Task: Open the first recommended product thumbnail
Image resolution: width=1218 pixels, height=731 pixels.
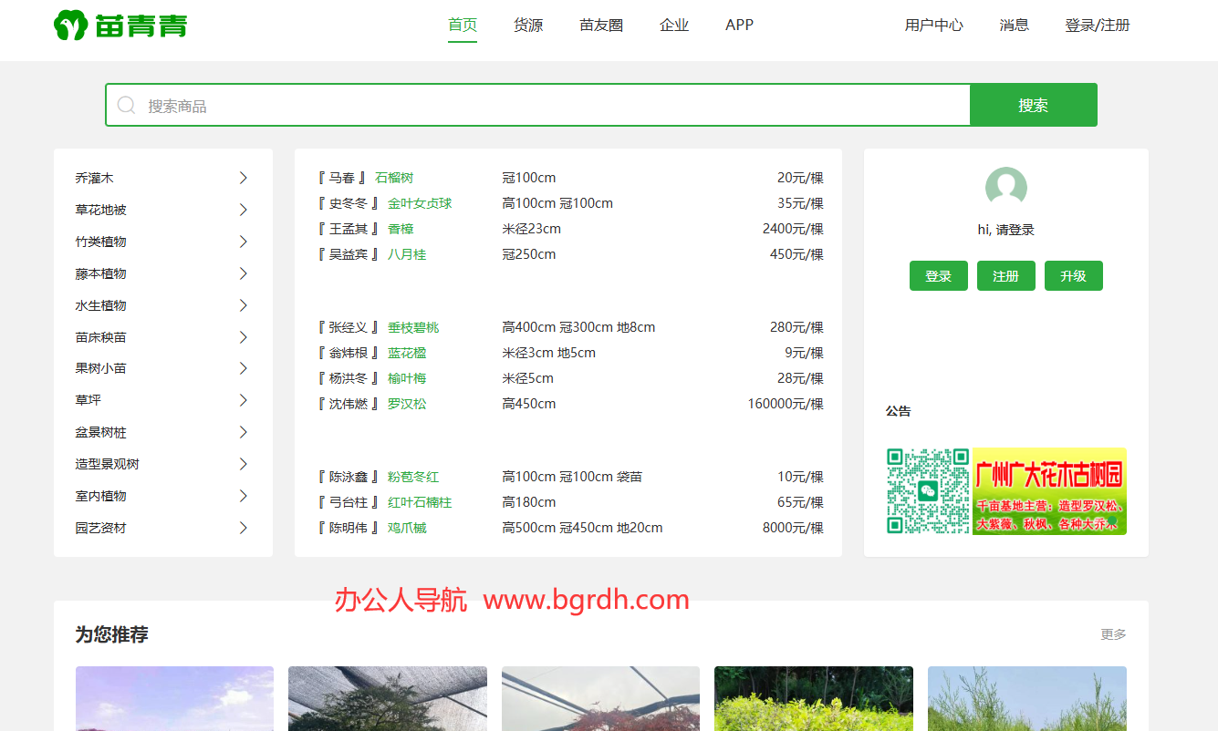Action: pos(174,698)
